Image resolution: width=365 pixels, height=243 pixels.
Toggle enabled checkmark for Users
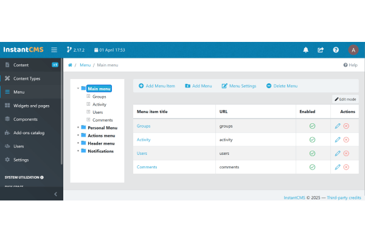click(312, 153)
